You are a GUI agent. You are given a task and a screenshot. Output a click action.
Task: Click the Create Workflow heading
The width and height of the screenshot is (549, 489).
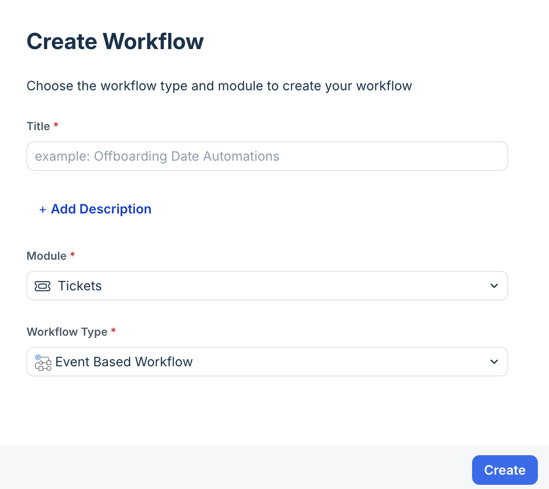pyautogui.click(x=115, y=41)
